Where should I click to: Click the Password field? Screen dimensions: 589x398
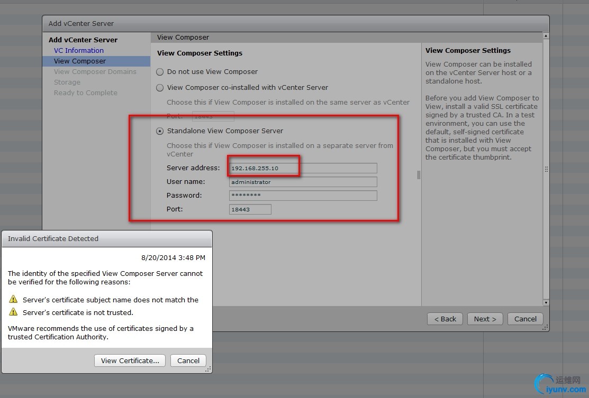[x=303, y=196]
